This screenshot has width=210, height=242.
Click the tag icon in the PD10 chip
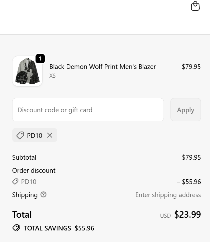(20, 135)
